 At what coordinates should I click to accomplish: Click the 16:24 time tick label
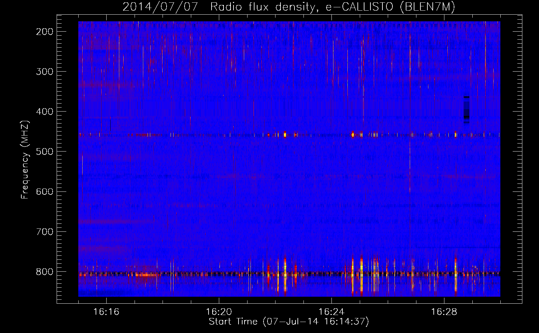(331, 312)
